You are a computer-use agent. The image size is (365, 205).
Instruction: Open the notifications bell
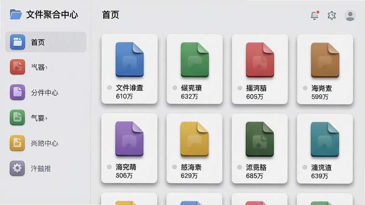click(314, 15)
